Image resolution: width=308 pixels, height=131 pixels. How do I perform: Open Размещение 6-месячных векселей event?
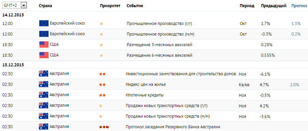click(x=159, y=55)
